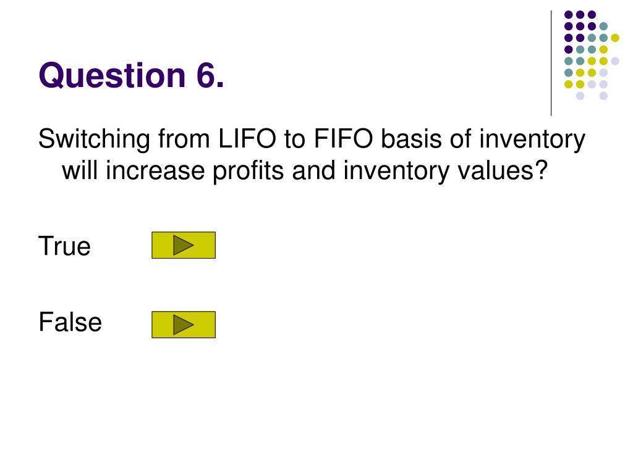
Task: Click the number "6." in the heading
Action: 210,75
